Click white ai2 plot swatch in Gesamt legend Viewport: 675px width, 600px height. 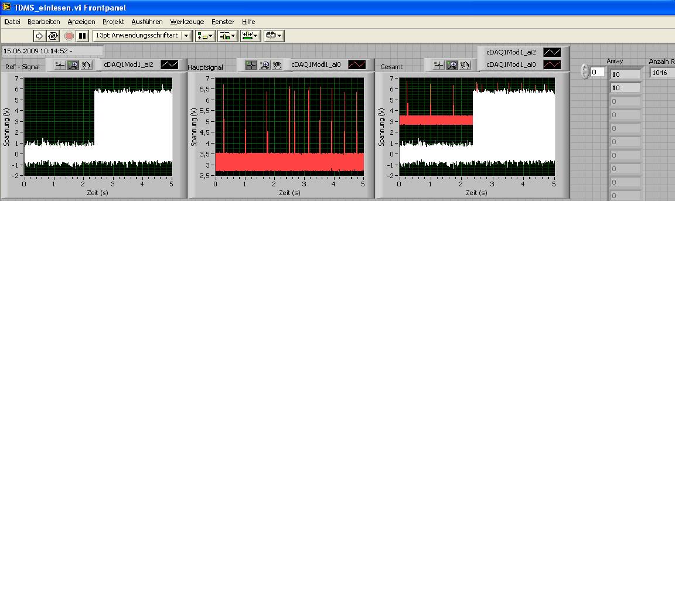(552, 52)
